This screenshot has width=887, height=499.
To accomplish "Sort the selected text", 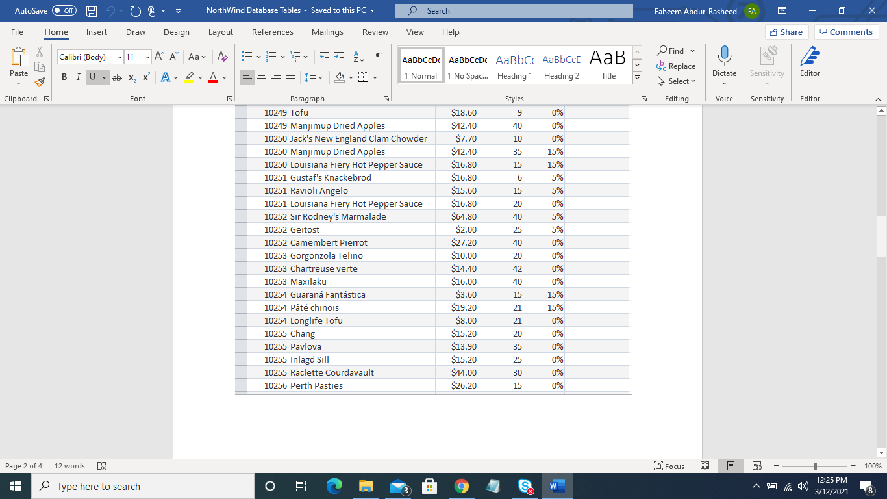I will pos(358,57).
